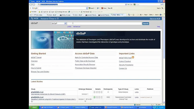Click More on the Google toolbar
Screen dimensions: 194x109
(x=110, y=8)
